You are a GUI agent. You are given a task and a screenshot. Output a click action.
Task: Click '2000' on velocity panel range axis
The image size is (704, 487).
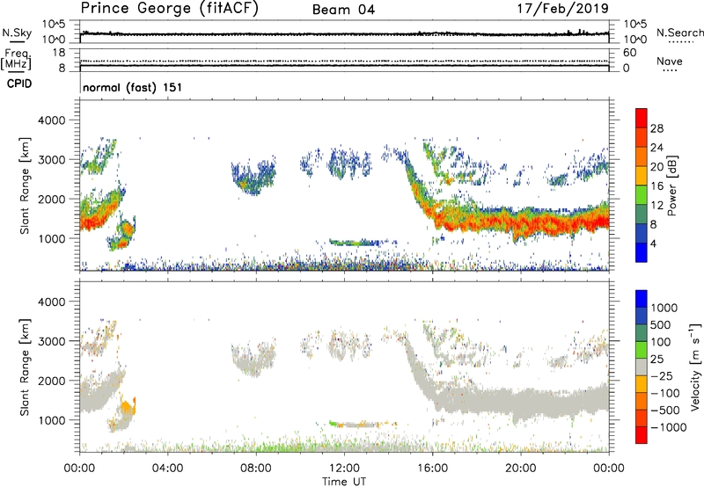51,381
